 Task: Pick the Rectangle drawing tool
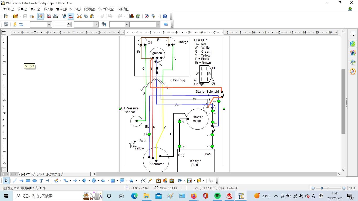[x=28, y=181]
